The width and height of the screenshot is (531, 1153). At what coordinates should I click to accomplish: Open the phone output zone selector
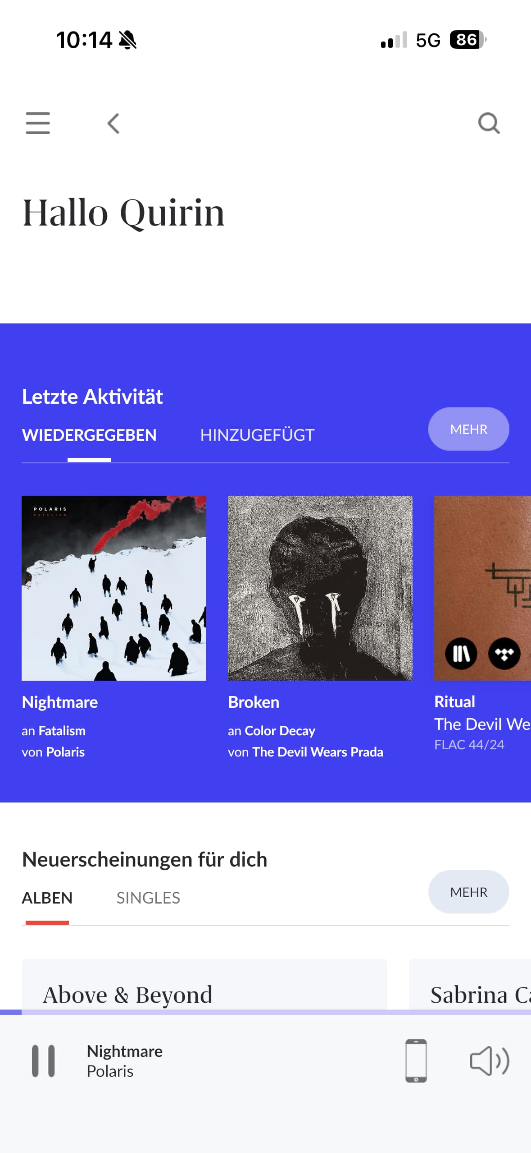click(x=416, y=1061)
